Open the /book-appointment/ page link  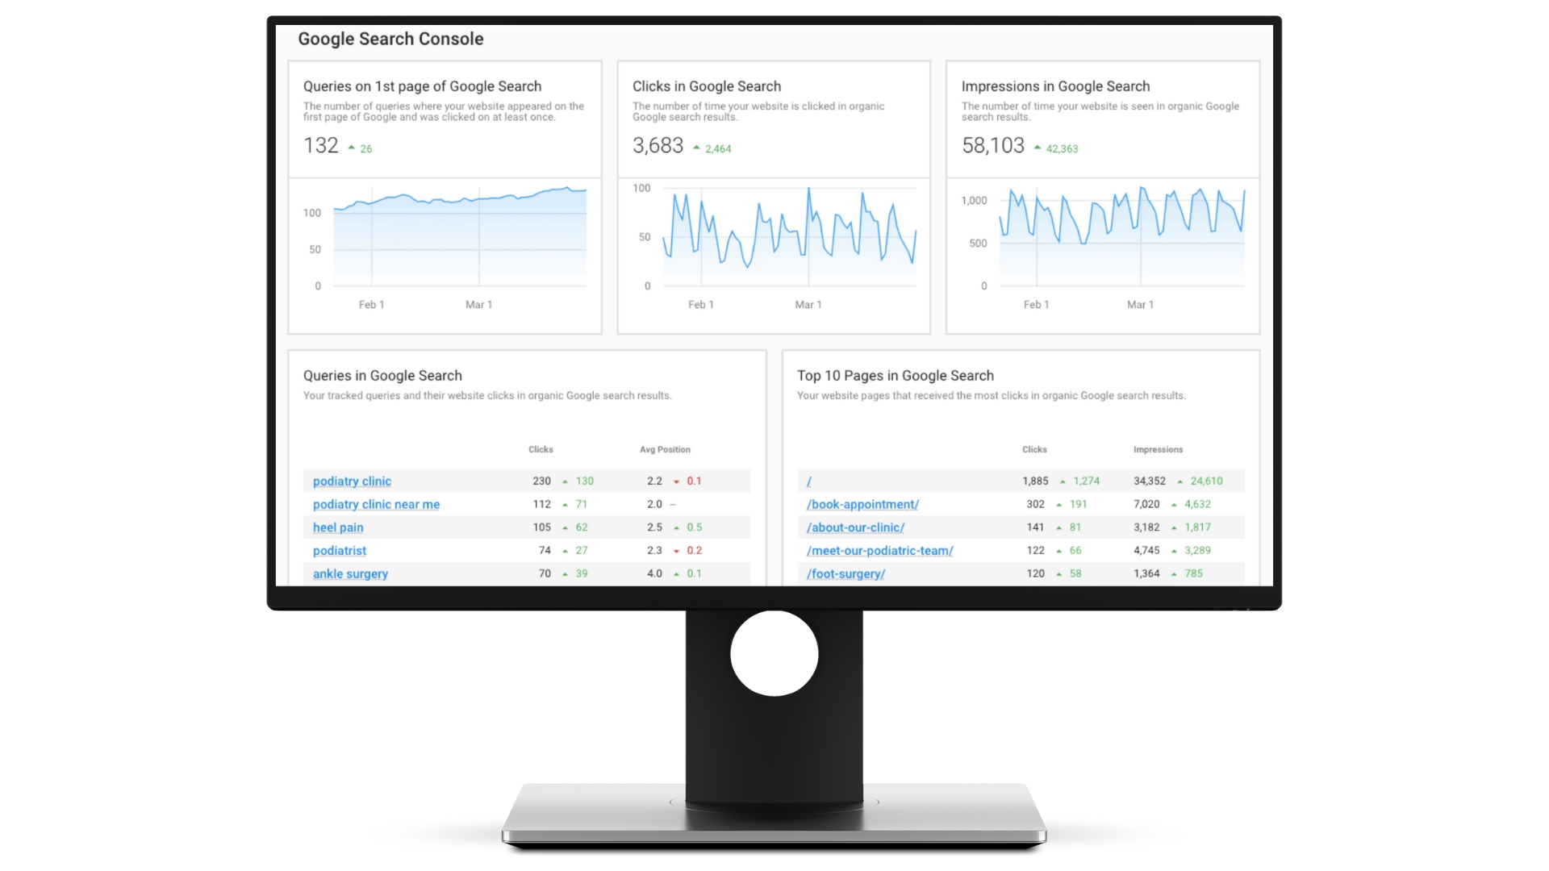[x=862, y=504]
